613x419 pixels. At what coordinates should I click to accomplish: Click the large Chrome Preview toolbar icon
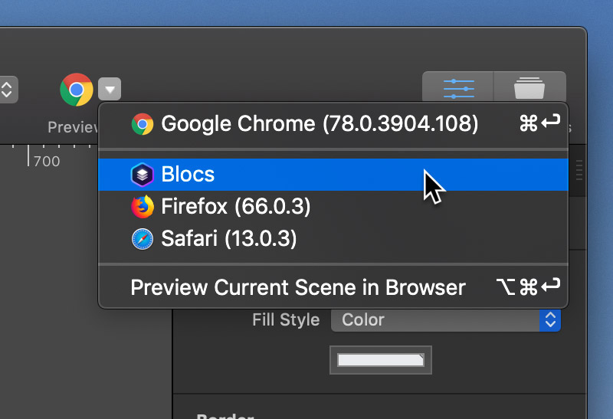[x=77, y=90]
